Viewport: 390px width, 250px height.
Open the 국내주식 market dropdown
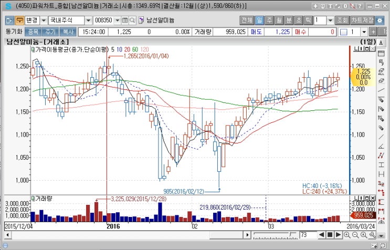pyautogui.click(x=88, y=20)
